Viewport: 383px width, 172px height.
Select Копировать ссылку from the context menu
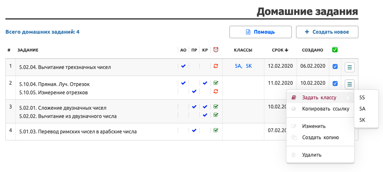[x=326, y=109]
